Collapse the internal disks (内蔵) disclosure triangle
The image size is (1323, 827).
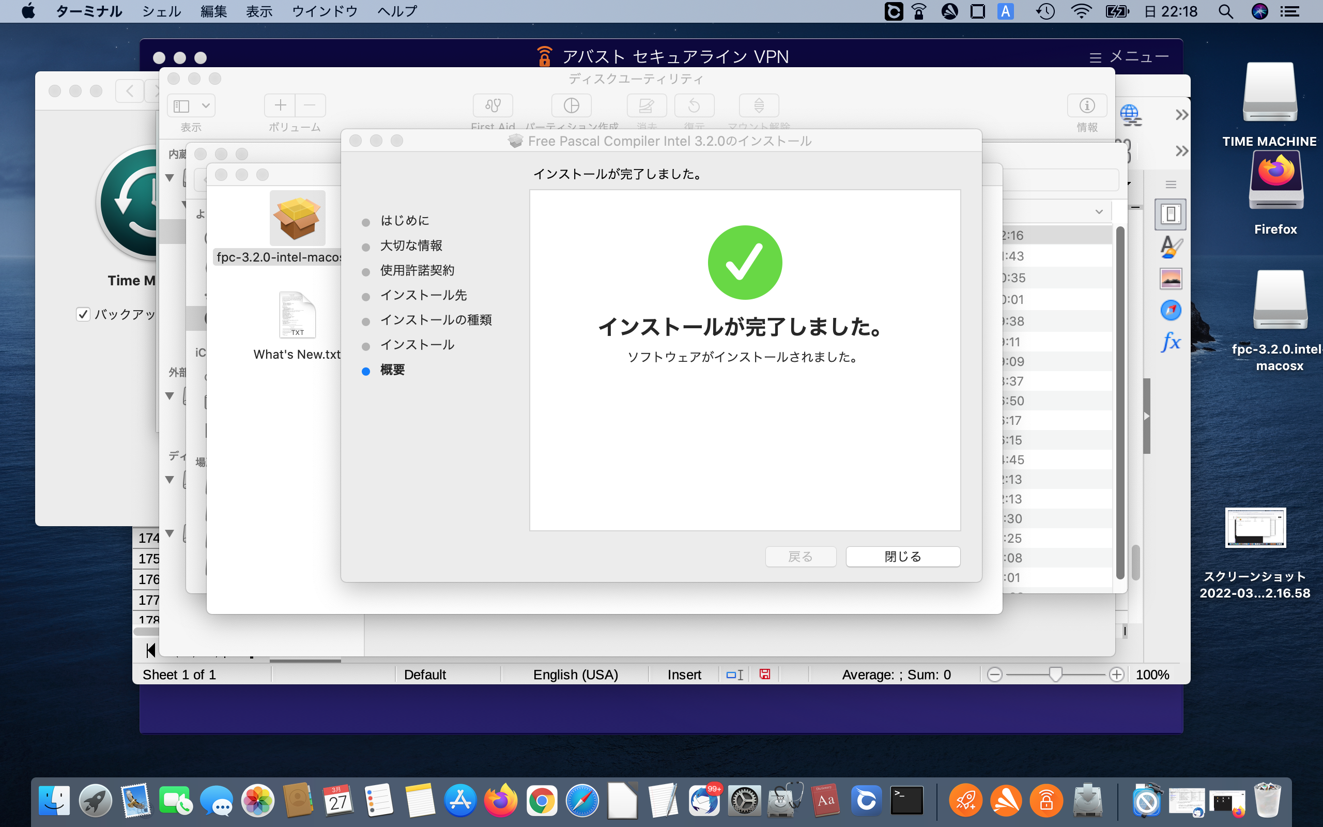tap(170, 178)
